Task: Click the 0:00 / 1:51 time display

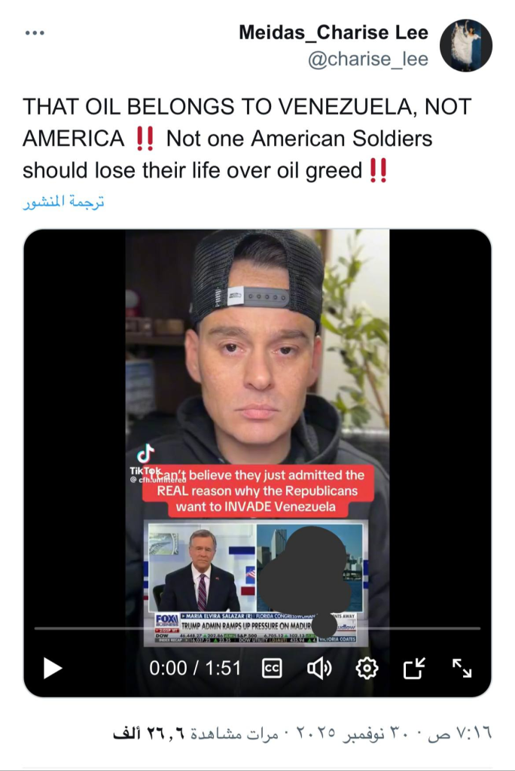Action: 195,669
